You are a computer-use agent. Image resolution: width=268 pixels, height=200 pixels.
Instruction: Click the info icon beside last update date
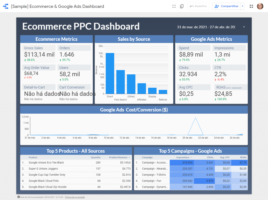19,197
